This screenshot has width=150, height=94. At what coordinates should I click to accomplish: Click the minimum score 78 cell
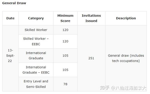point(65,84)
